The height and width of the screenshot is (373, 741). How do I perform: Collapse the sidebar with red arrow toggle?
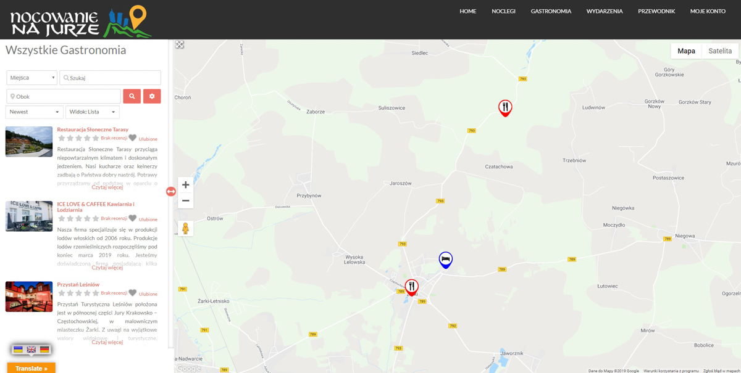(171, 192)
